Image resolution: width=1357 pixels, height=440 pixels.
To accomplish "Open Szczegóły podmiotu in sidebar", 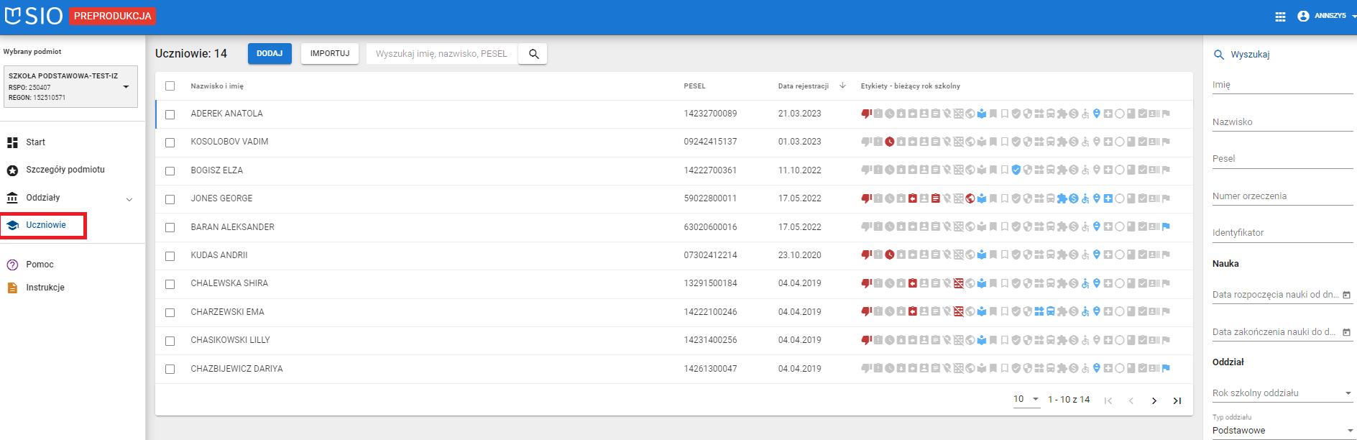I will click(65, 170).
